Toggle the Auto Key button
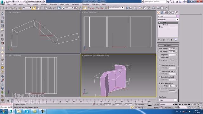The image size is (203, 114). (156, 104)
